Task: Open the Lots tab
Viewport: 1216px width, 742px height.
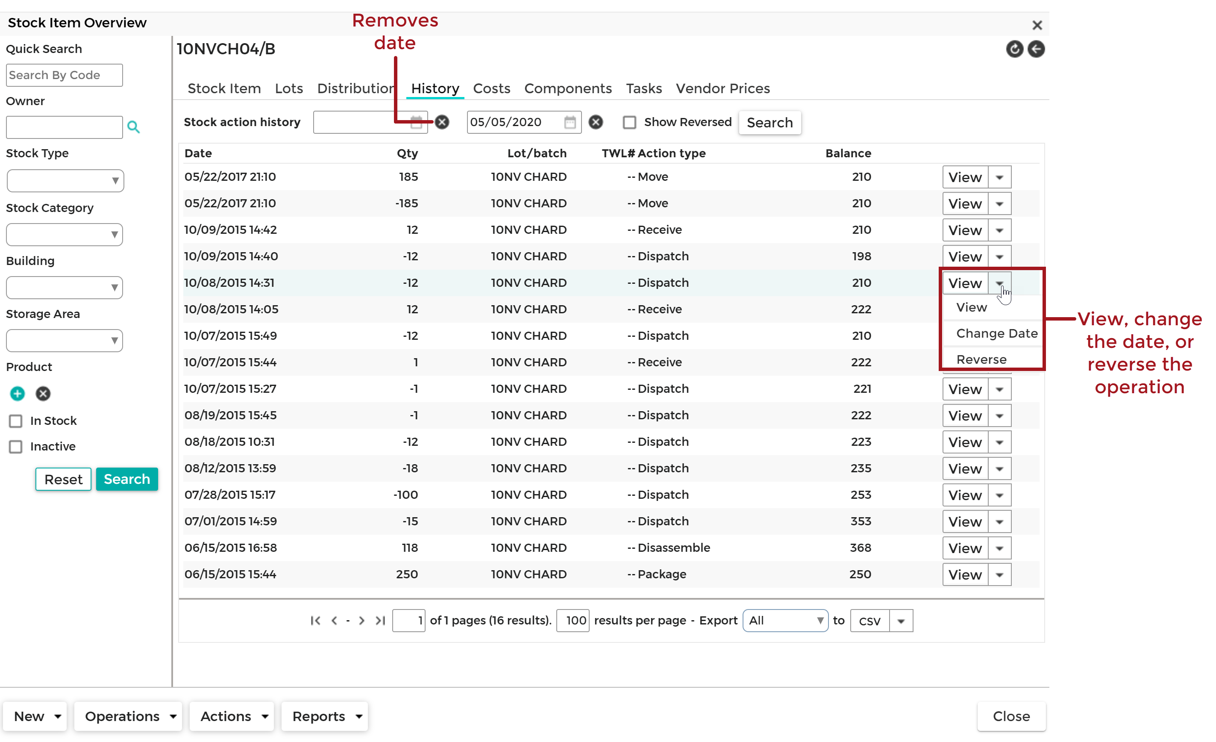Action: (289, 88)
